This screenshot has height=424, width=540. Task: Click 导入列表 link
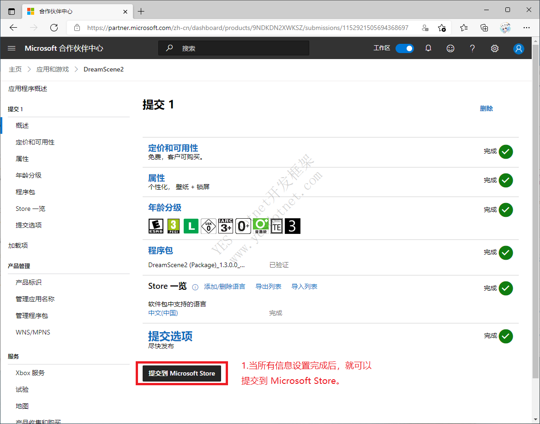tap(305, 287)
